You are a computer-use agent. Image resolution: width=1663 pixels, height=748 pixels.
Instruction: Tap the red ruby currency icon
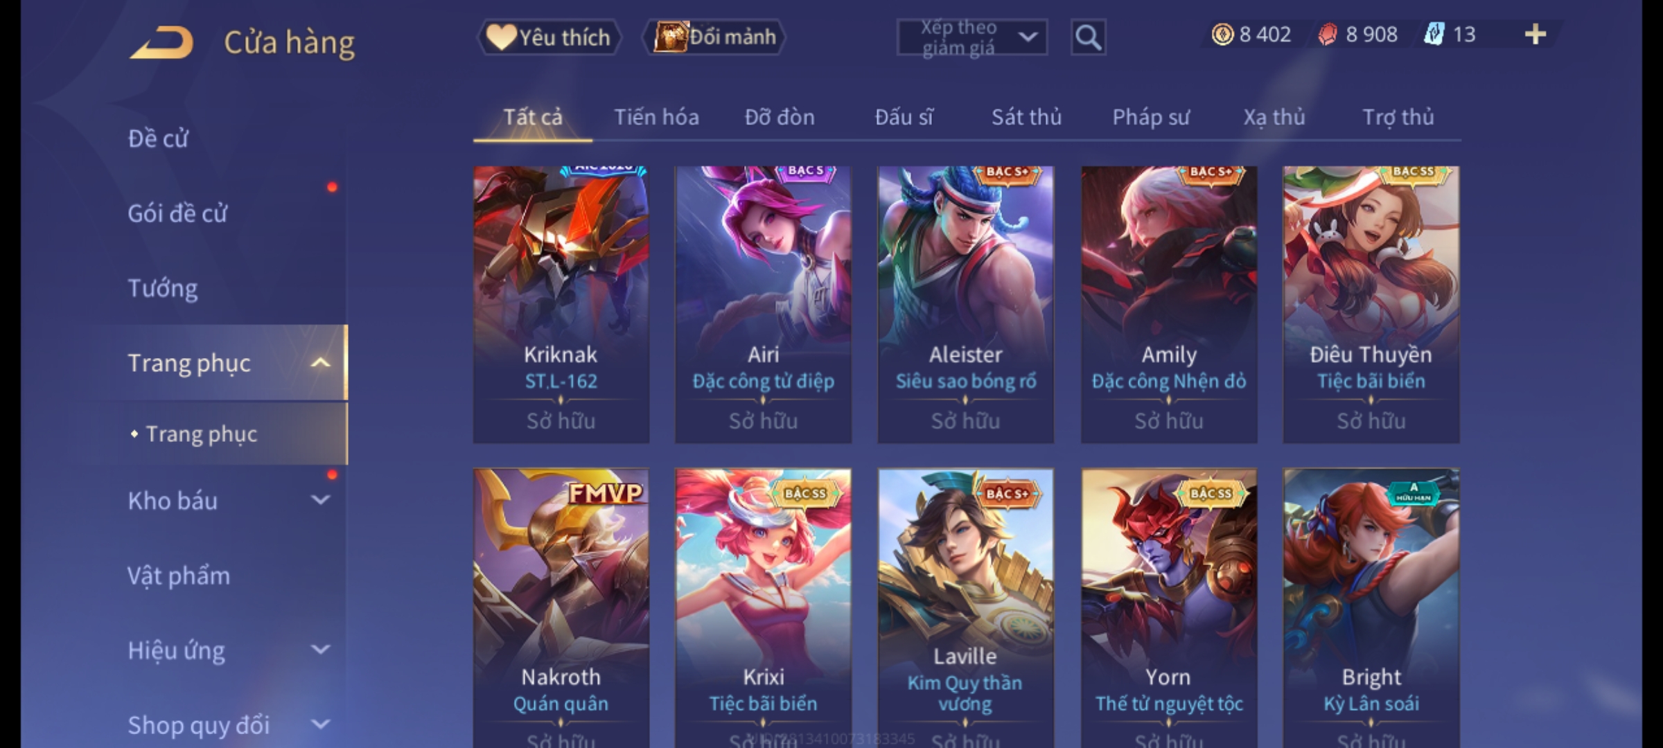[1328, 34]
